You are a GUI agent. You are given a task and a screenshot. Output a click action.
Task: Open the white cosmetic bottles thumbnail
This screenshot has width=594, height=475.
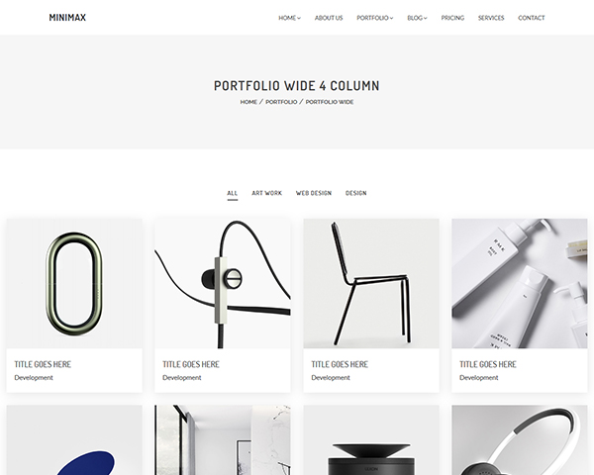[x=520, y=283]
